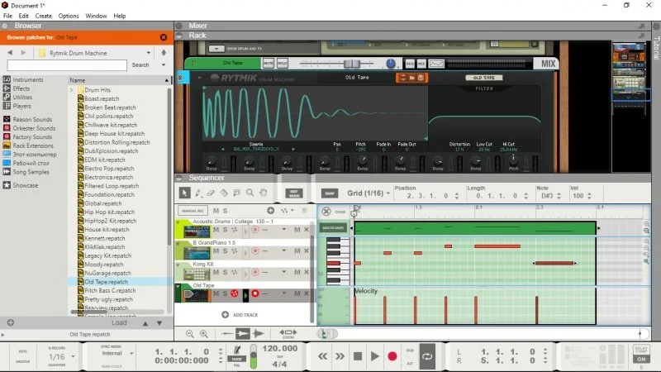Select the Magnifying Glass zoom tool
Viewport: 661px width, 372px height.
(250, 193)
